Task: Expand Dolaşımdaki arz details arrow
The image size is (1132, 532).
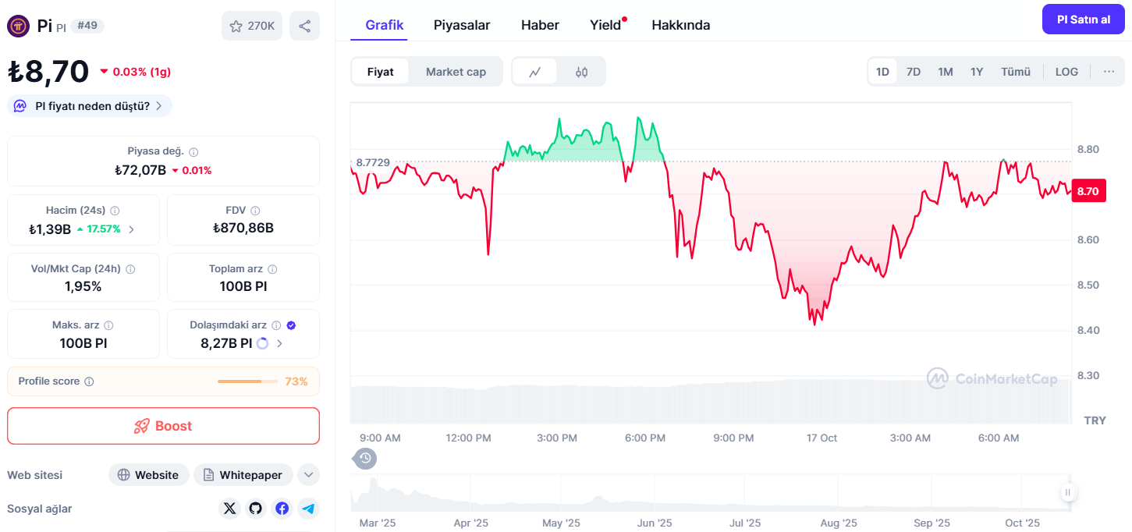Action: point(279,343)
